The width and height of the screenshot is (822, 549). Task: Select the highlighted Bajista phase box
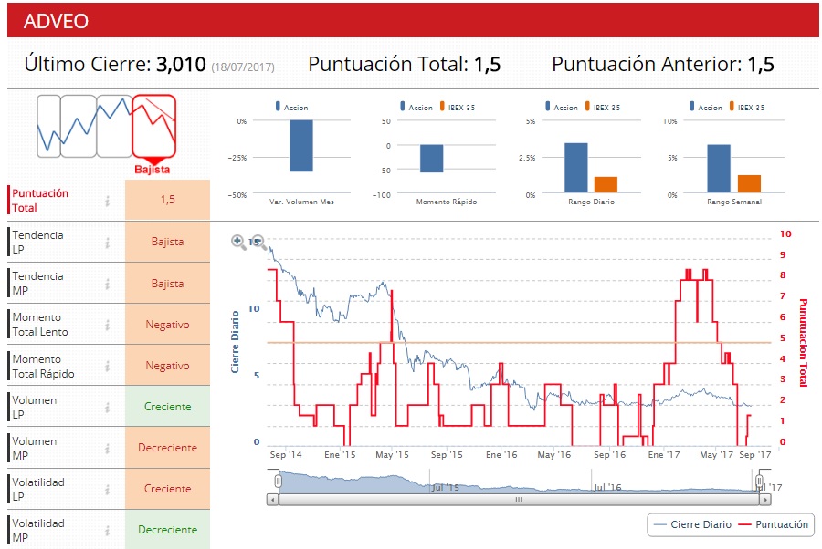click(153, 126)
